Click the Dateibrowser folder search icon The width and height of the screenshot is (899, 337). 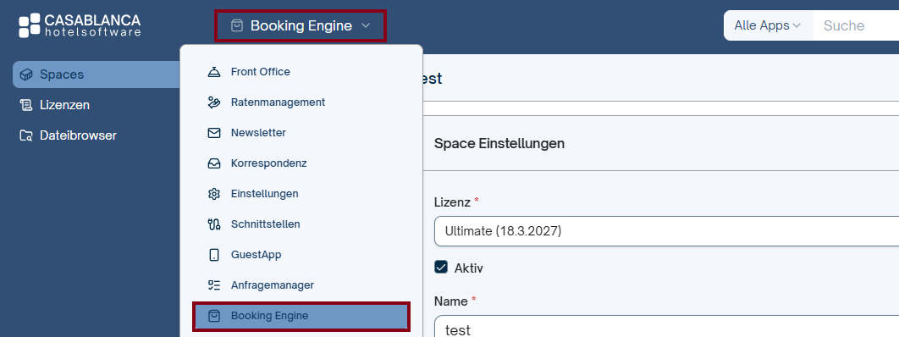point(25,135)
